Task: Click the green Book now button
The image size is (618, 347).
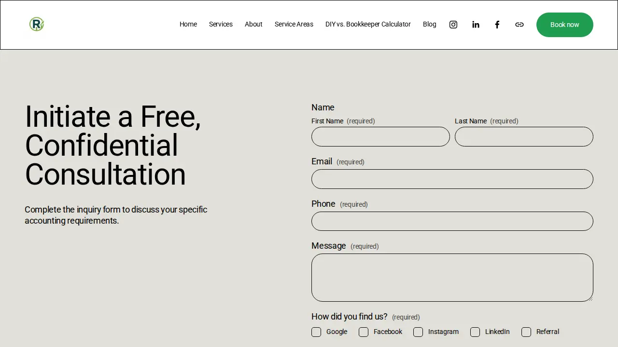Action: pos(565,25)
